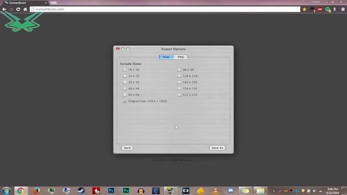Enable the 64 x 64 size checkbox

pos(125,95)
